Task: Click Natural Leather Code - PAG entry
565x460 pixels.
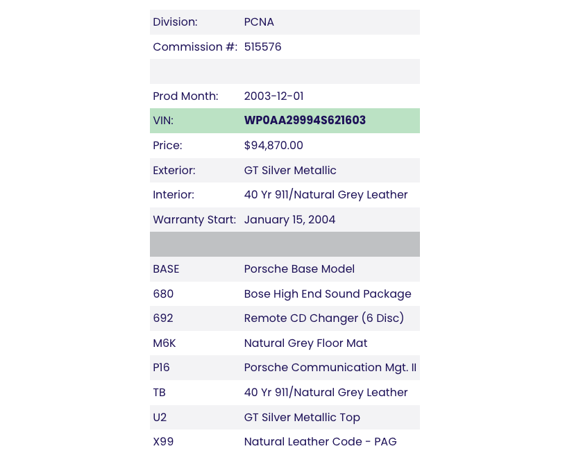Action: [x=320, y=442]
